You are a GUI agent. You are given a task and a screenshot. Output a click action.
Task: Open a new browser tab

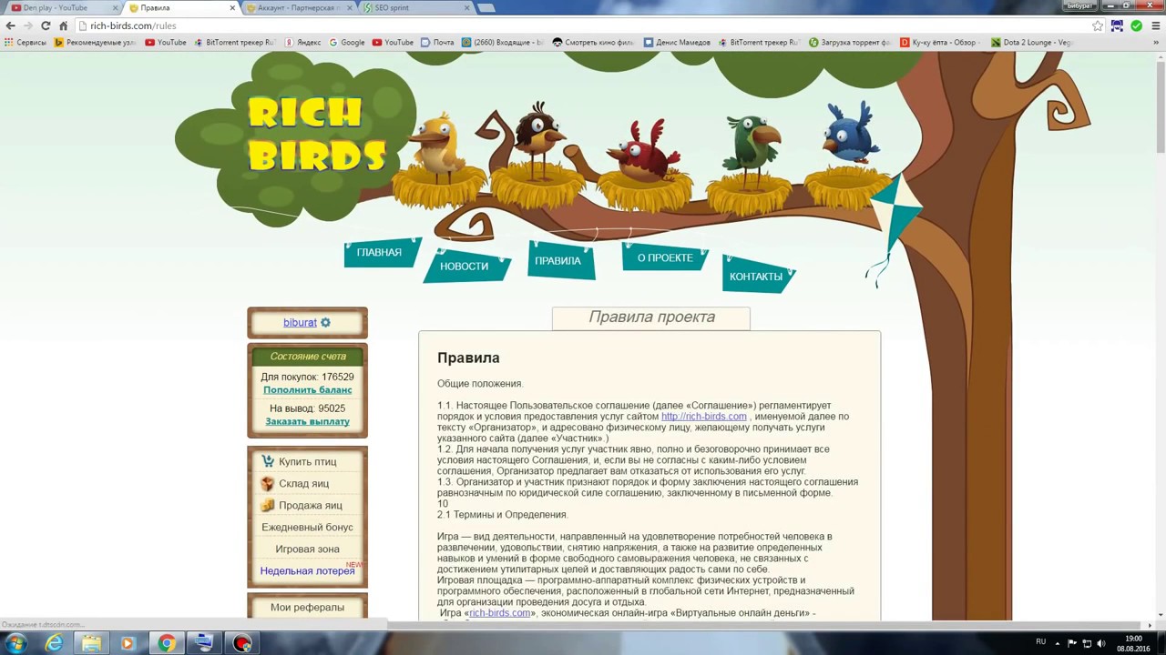[x=486, y=7]
